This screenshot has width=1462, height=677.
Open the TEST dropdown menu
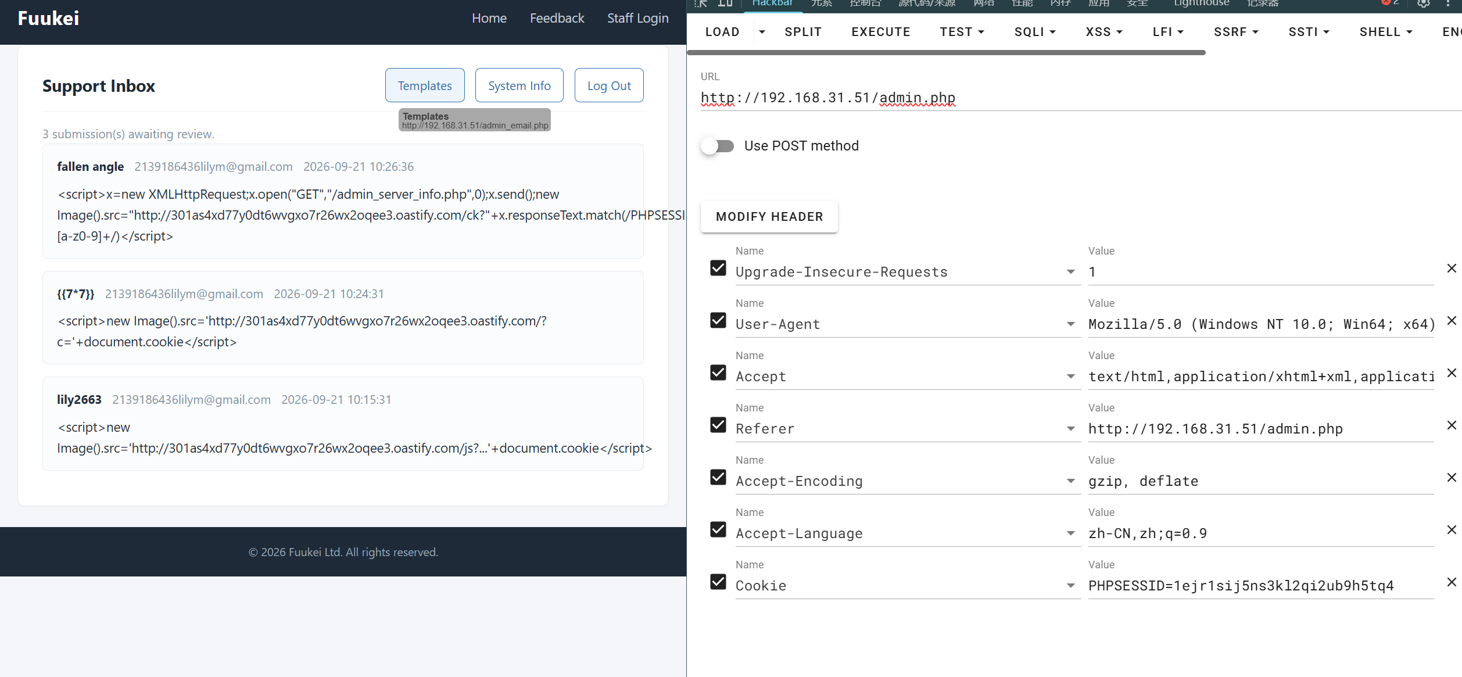[x=962, y=32]
